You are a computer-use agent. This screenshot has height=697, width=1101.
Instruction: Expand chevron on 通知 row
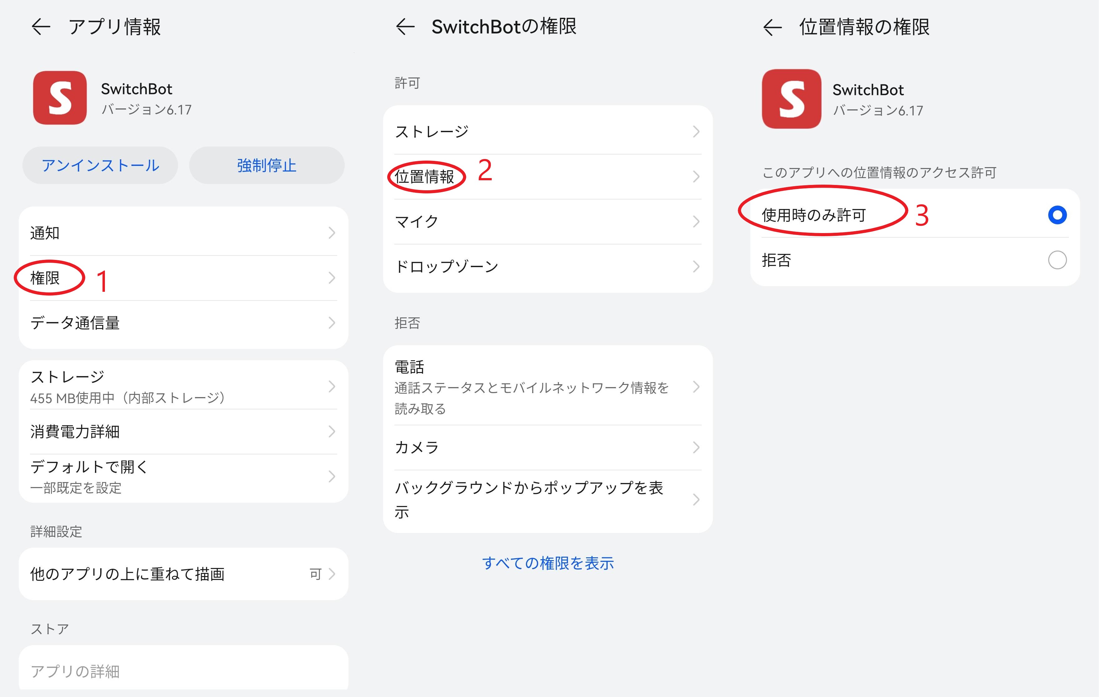click(332, 233)
